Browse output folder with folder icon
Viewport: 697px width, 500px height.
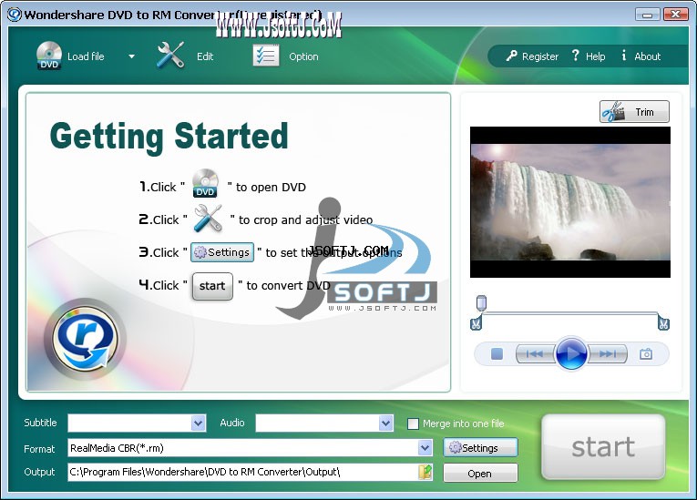coord(425,472)
